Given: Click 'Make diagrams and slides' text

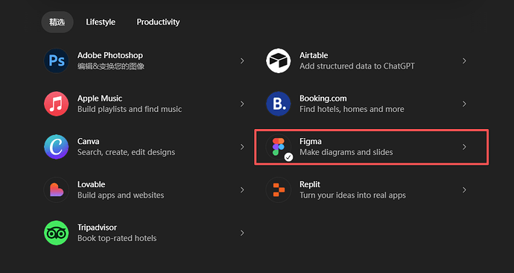Looking at the screenshot, I should [x=346, y=152].
